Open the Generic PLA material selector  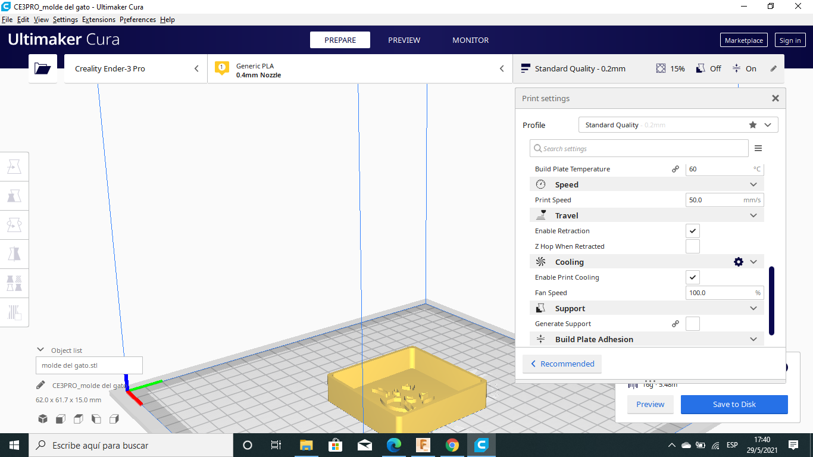click(x=360, y=68)
